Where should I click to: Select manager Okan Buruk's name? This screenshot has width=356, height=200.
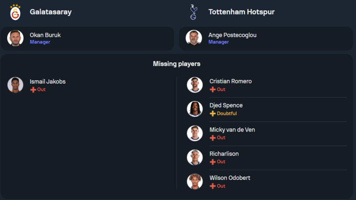[x=45, y=35]
